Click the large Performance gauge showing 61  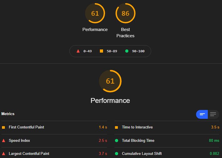tap(110, 81)
